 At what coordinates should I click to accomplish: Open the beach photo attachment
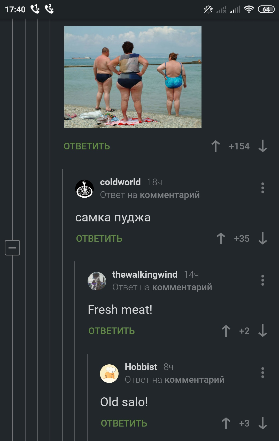point(133,77)
